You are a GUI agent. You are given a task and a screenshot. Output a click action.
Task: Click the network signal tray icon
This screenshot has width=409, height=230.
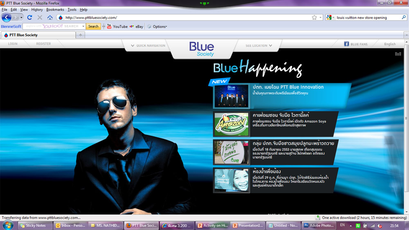pyautogui.click(x=373, y=226)
